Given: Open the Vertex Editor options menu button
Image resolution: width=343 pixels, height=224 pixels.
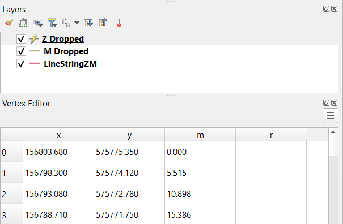Looking at the screenshot, I should click(x=331, y=115).
